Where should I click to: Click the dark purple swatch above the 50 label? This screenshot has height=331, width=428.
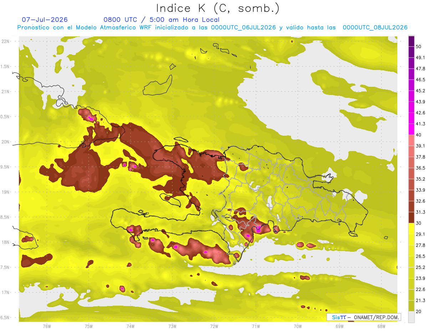coord(411,41)
